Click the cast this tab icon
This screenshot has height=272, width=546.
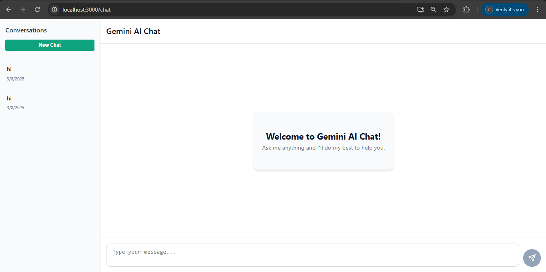point(420,9)
